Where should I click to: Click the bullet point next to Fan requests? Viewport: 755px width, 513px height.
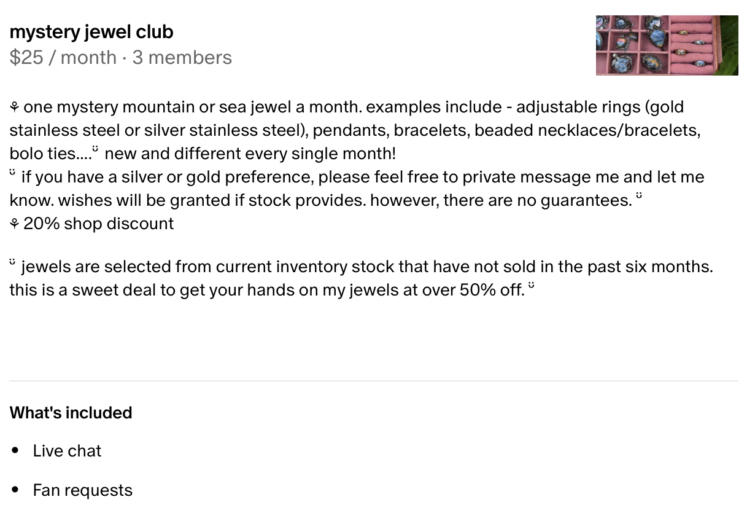[x=15, y=490]
